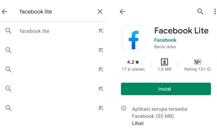The height and width of the screenshot is (135, 217).
Task: Tap the 1,6 MB download size icon
Action: [x=164, y=62]
